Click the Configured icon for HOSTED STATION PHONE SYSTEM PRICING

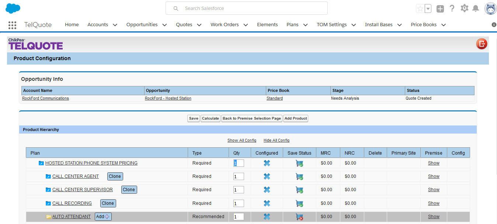[267, 163]
